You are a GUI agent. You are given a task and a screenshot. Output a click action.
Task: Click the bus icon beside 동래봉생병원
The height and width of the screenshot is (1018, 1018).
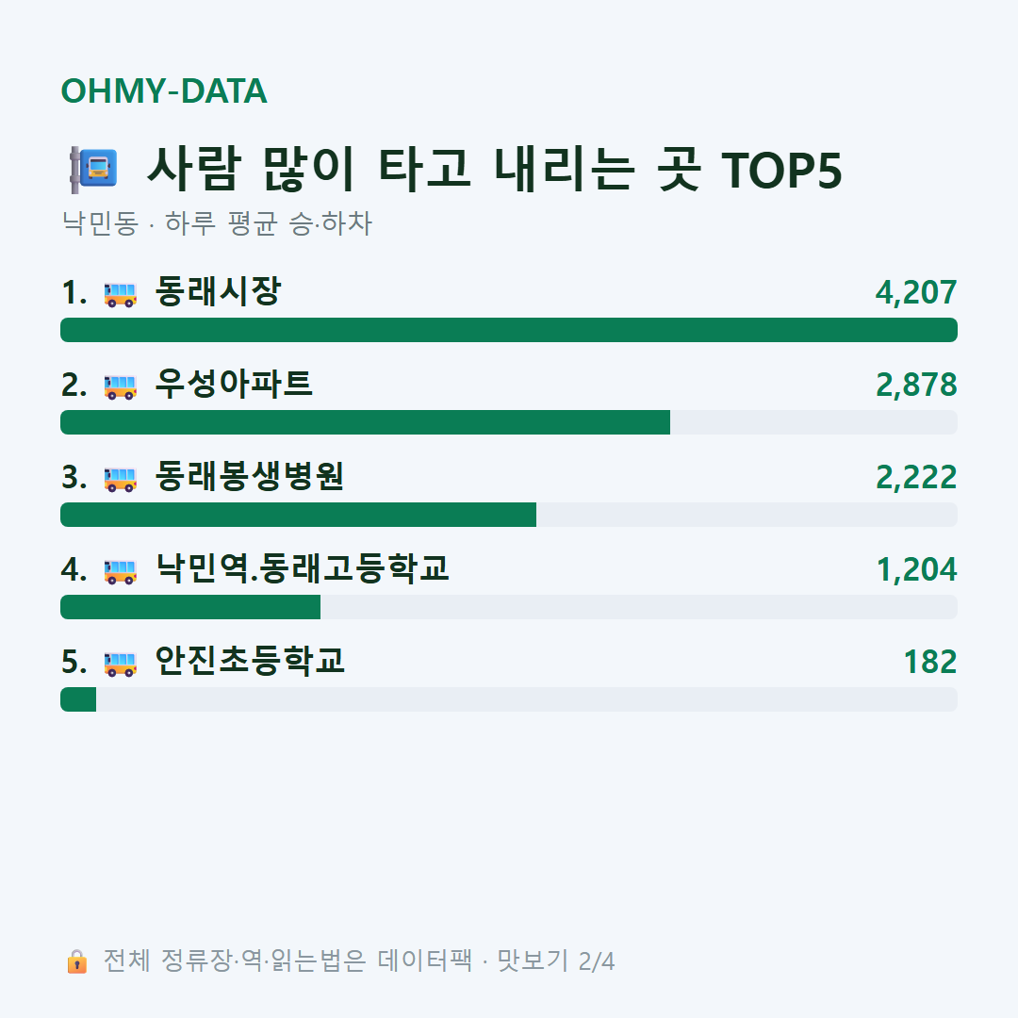[121, 479]
